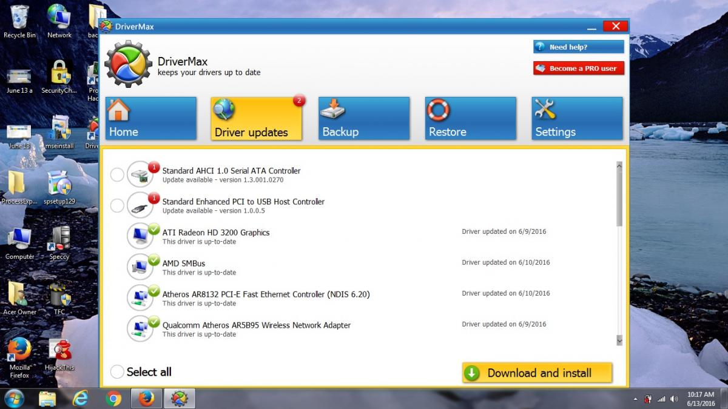The image size is (728, 409).
Task: Select the Standard Enhanced PCI to USB radio
Action: pos(117,206)
